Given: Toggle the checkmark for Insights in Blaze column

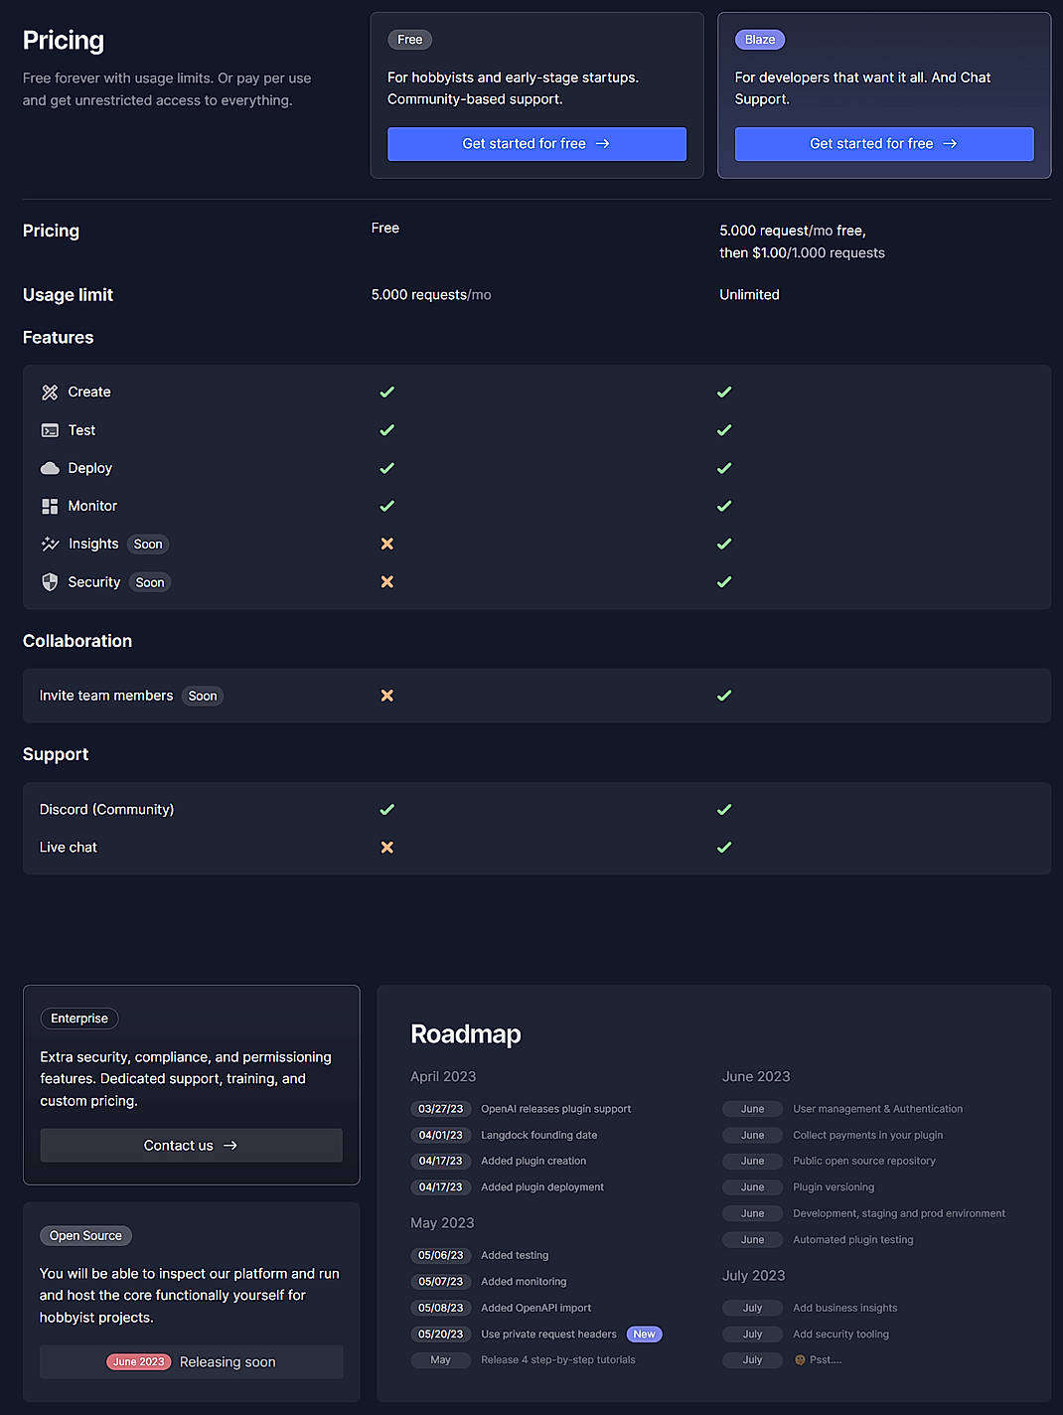Looking at the screenshot, I should pyautogui.click(x=724, y=544).
